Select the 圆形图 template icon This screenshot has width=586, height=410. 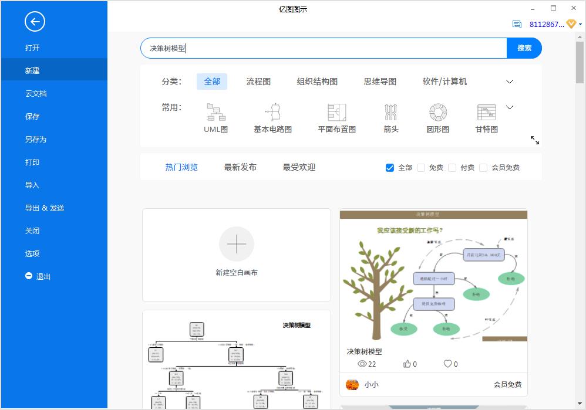(x=437, y=113)
